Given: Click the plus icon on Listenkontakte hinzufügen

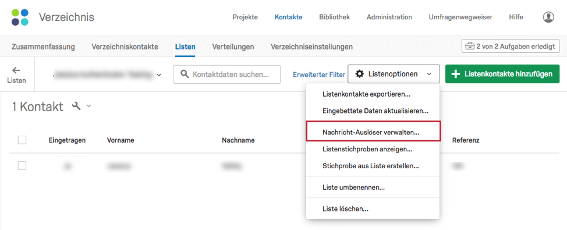Looking at the screenshot, I should click(456, 74).
